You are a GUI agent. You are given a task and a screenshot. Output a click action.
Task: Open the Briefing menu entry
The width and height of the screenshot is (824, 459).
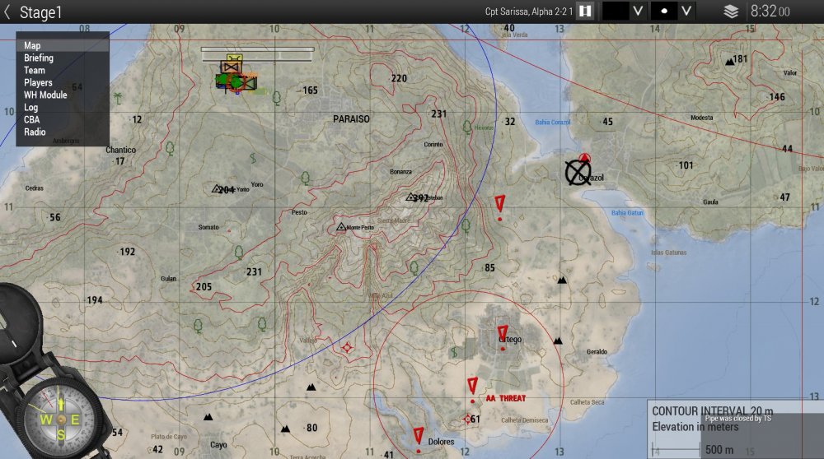click(x=39, y=58)
